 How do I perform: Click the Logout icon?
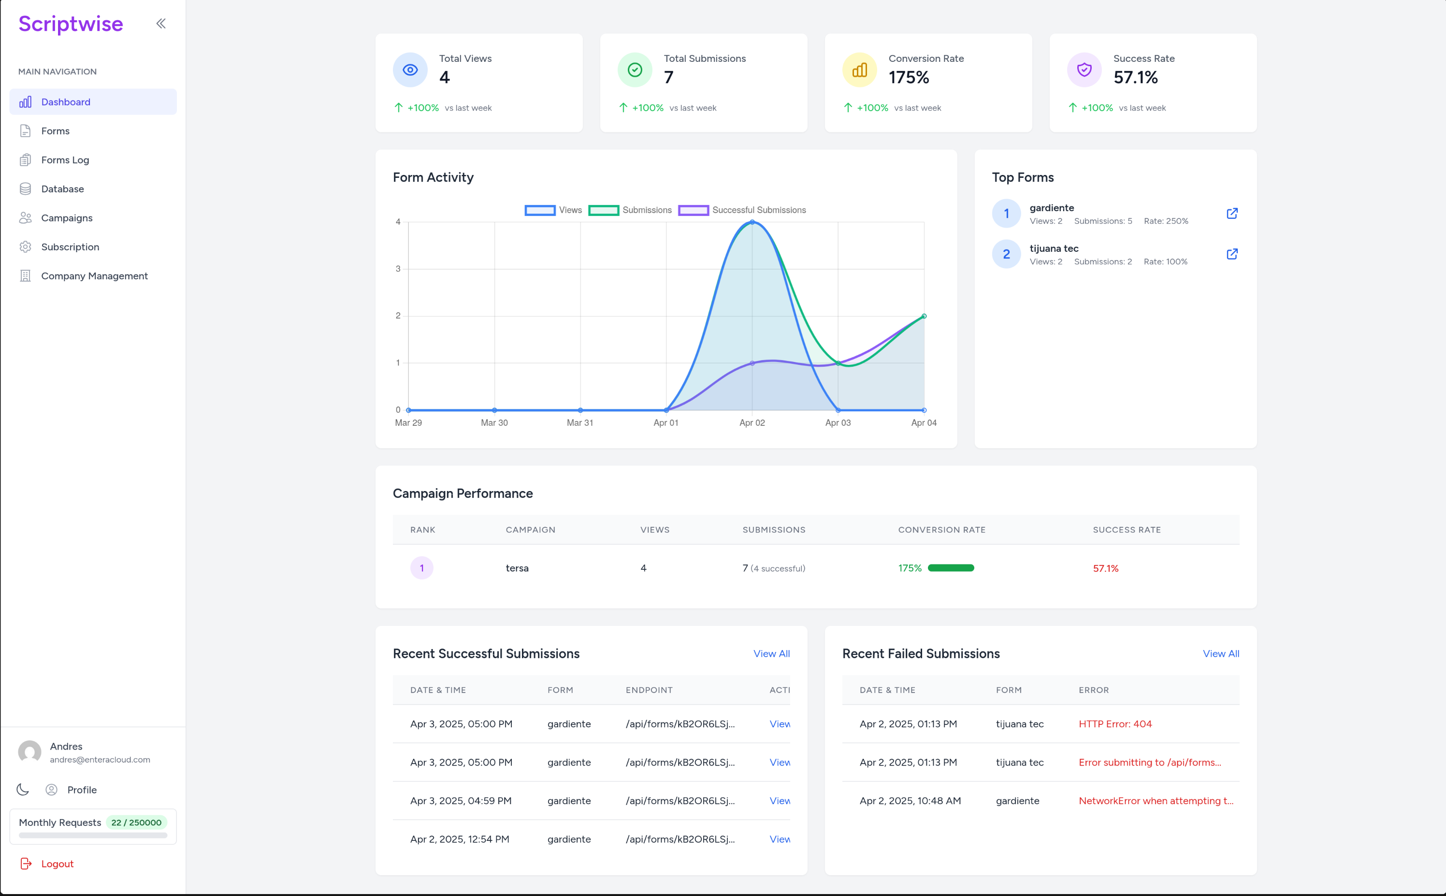[26, 864]
